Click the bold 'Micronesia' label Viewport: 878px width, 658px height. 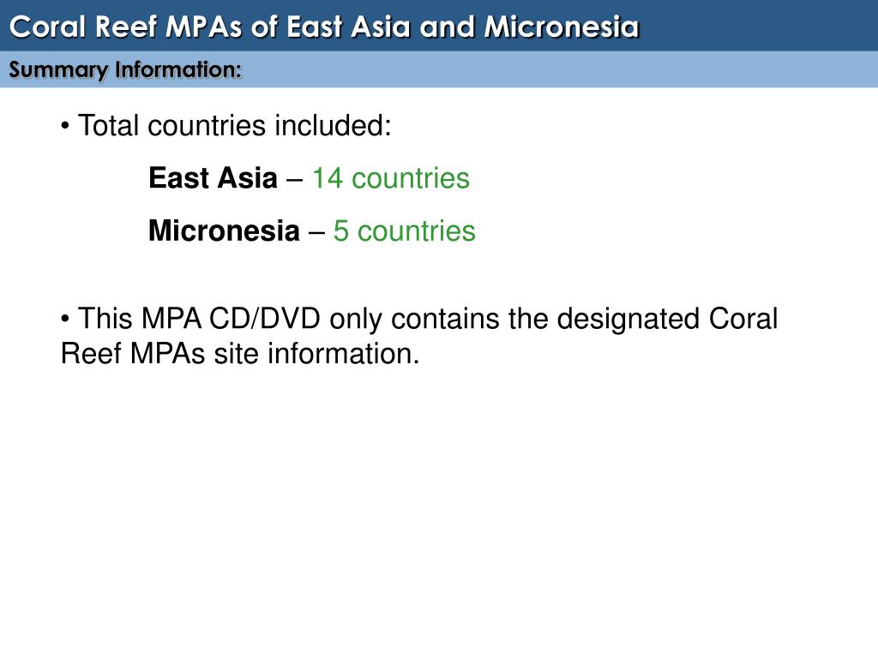click(224, 230)
